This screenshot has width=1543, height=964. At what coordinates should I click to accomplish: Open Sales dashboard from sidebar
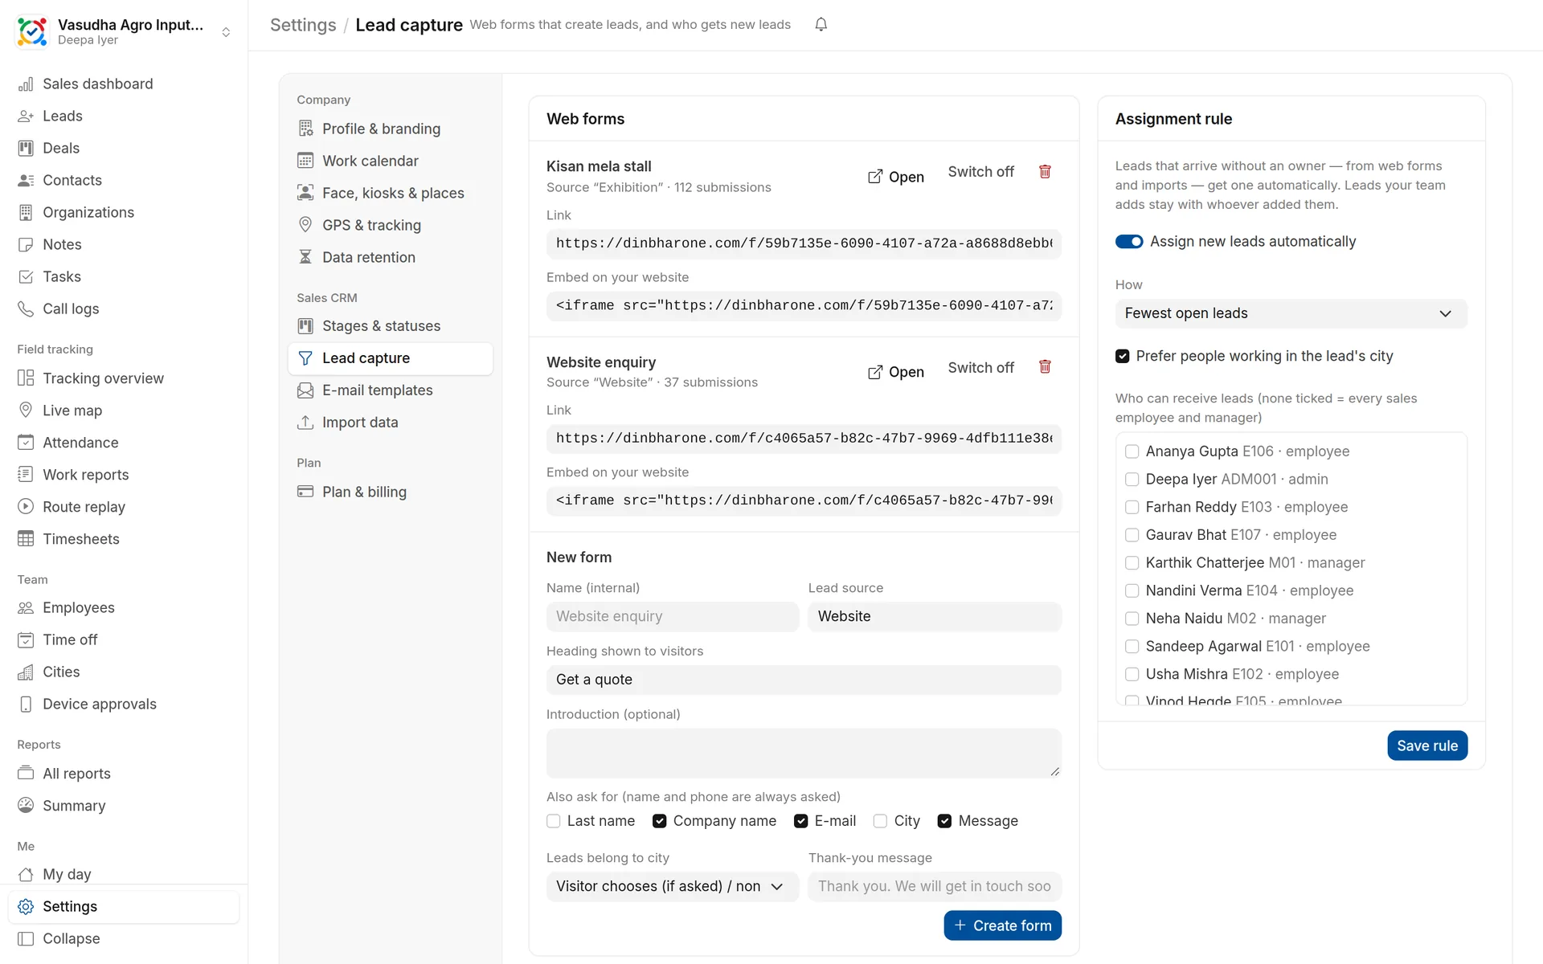(x=124, y=84)
